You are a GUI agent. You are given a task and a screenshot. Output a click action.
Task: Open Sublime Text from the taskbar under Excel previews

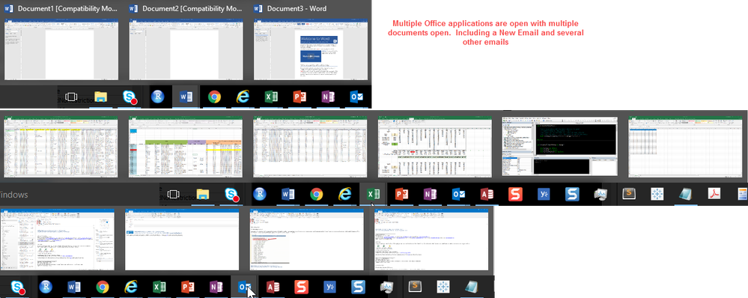tap(629, 194)
